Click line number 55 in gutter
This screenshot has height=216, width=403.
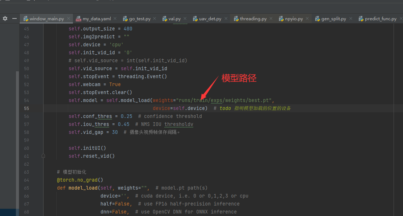26,109
